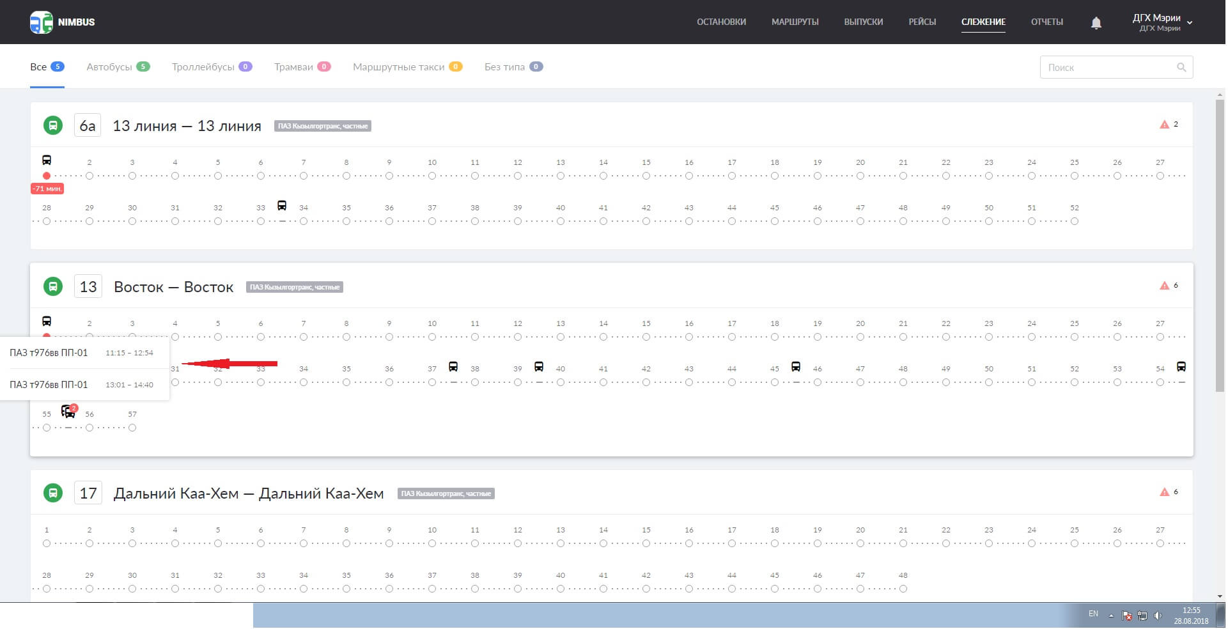Click the page's vertical scrollbar
Viewport: 1228px width, 629px height.
click(x=1220, y=256)
